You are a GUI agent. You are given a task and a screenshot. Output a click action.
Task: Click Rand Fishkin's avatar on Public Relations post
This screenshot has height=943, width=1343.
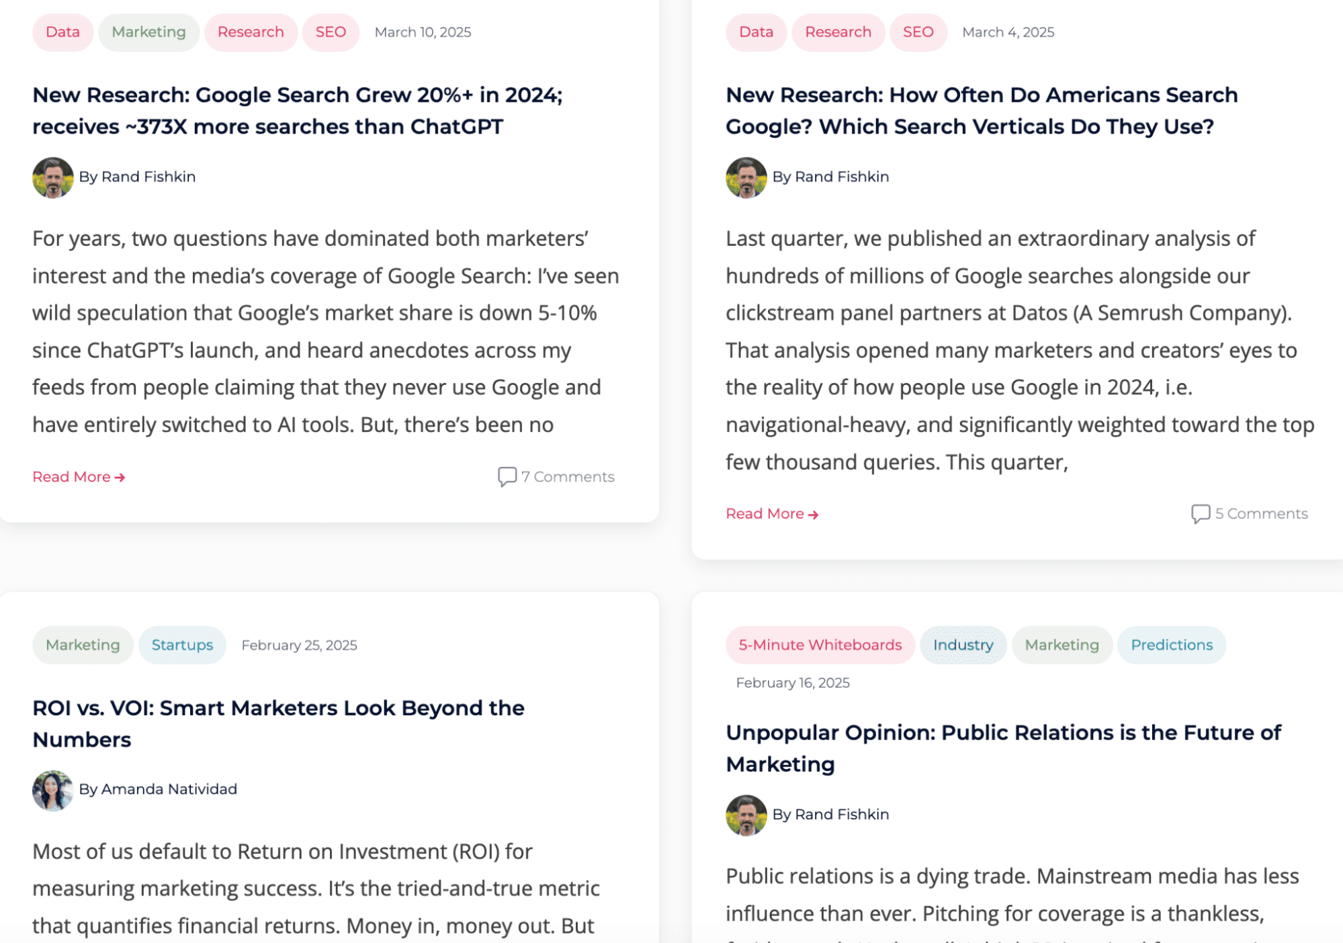pyautogui.click(x=746, y=815)
